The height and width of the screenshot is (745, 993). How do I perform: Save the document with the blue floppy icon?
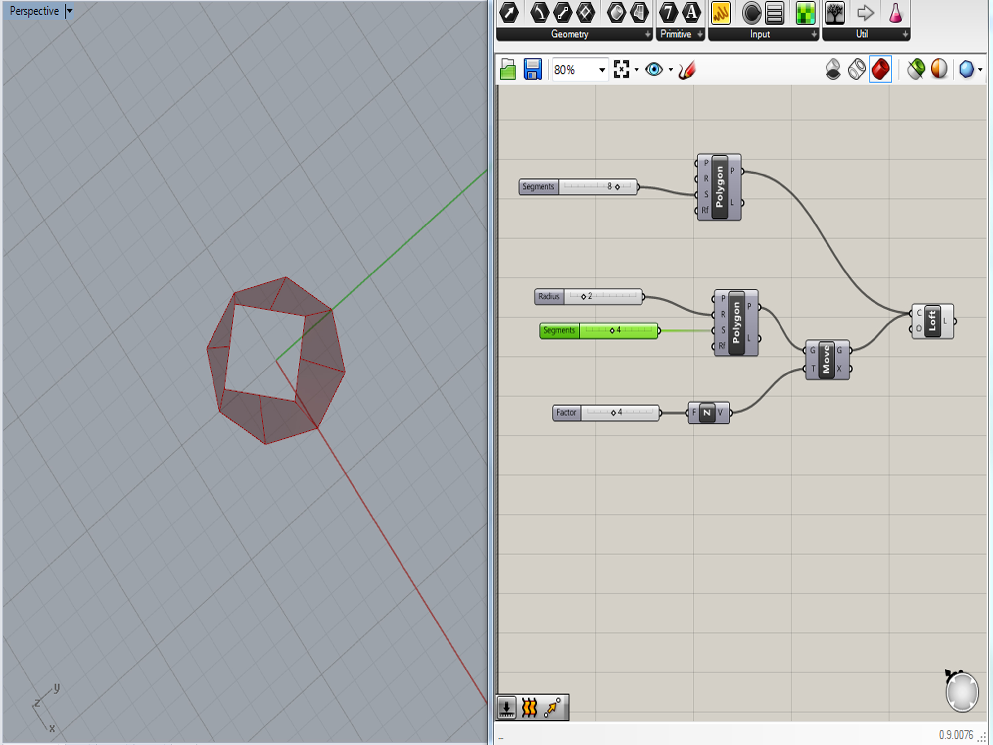(532, 70)
